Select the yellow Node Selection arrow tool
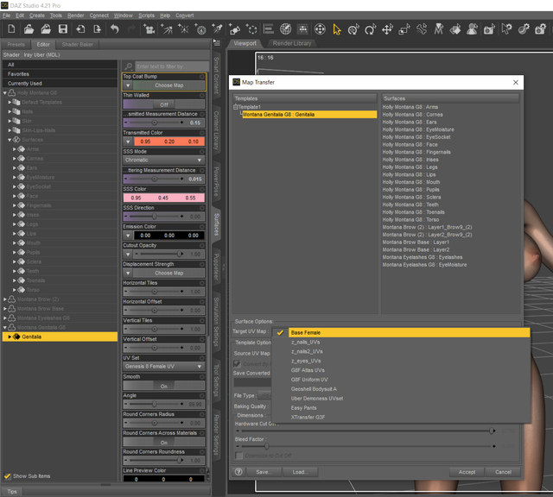 coord(337,29)
